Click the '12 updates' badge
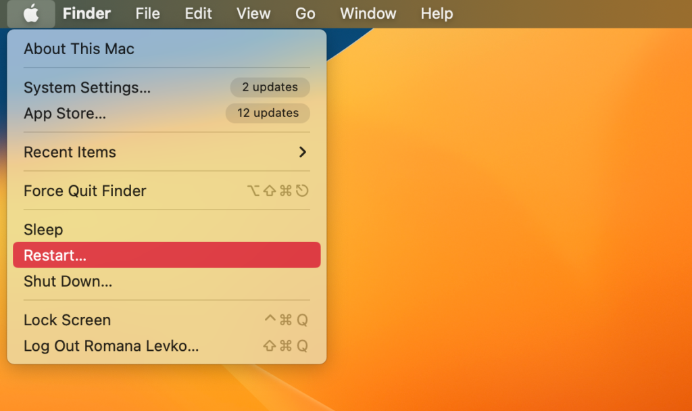This screenshot has height=411, width=692. [x=268, y=114]
